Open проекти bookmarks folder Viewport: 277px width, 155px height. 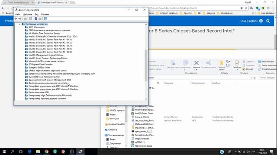tap(186, 13)
